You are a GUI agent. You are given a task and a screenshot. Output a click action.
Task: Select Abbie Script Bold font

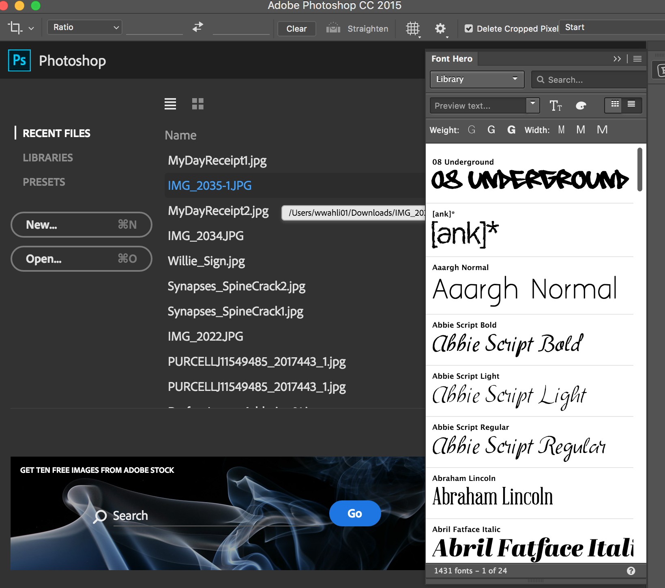pyautogui.click(x=530, y=340)
